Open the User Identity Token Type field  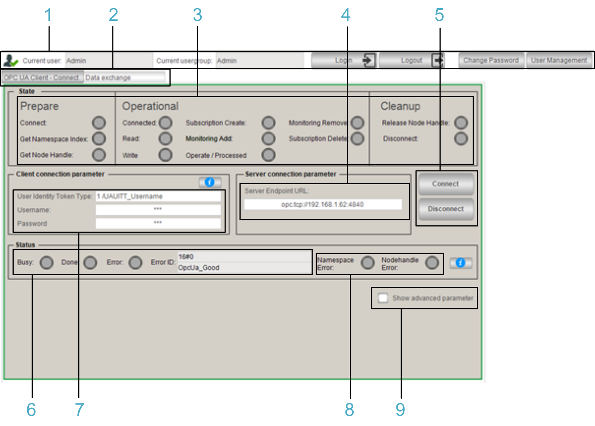click(158, 196)
